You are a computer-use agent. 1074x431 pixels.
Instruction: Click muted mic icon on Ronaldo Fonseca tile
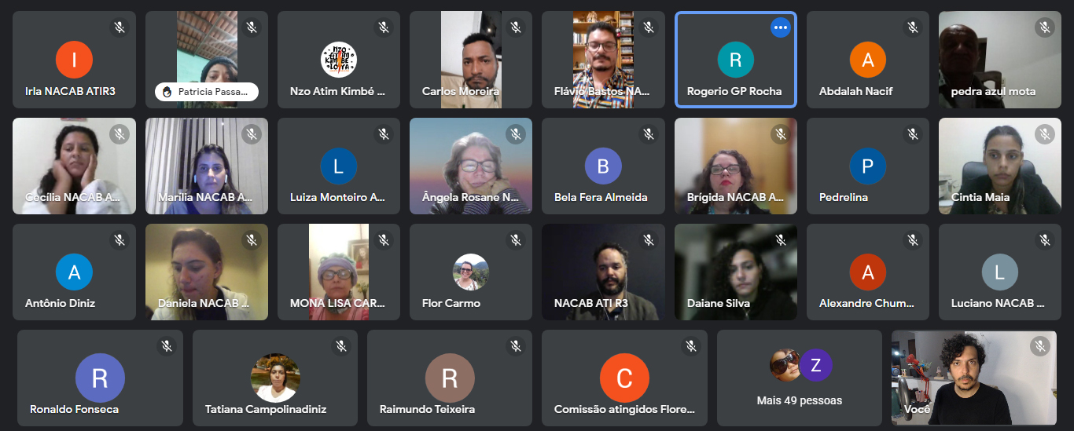(167, 345)
